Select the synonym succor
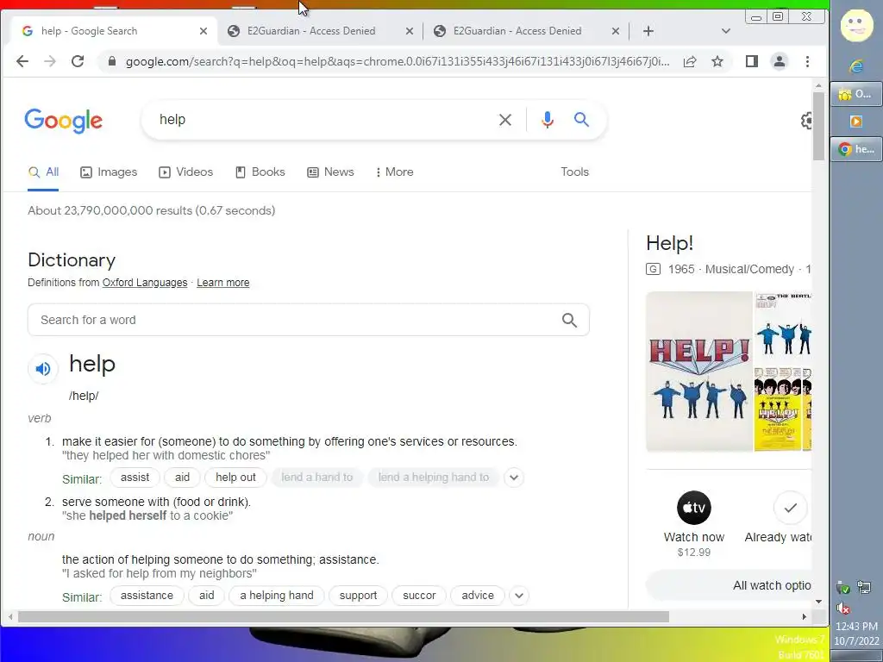Screen dimensions: 883x662 tap(419, 596)
